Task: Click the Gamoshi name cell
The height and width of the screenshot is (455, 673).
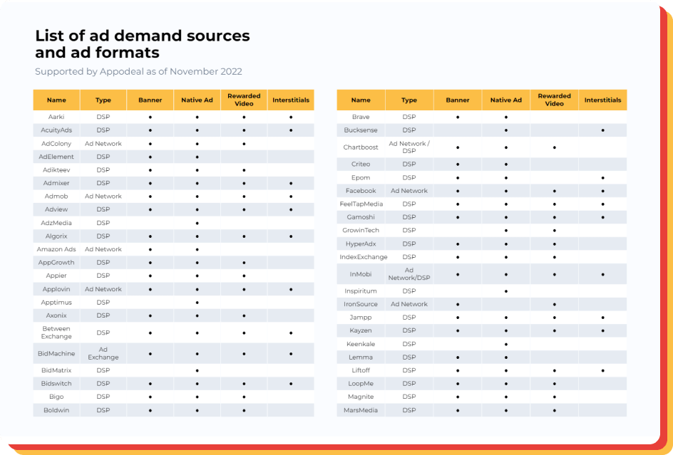Action: (x=361, y=217)
